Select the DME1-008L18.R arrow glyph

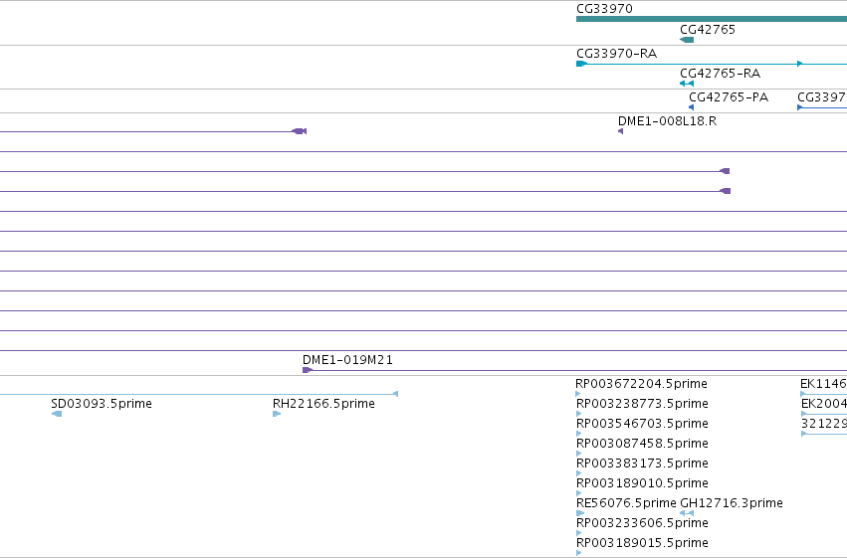621,131
